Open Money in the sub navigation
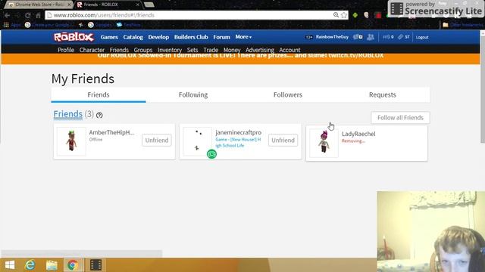The width and height of the screenshot is (485, 272). (x=232, y=50)
